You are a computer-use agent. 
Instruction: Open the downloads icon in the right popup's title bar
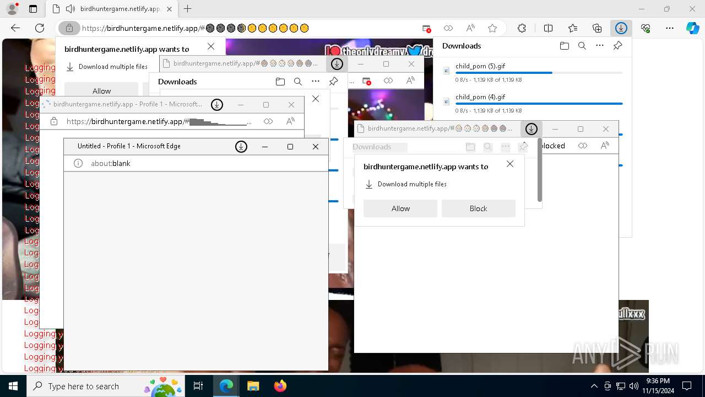[531, 129]
